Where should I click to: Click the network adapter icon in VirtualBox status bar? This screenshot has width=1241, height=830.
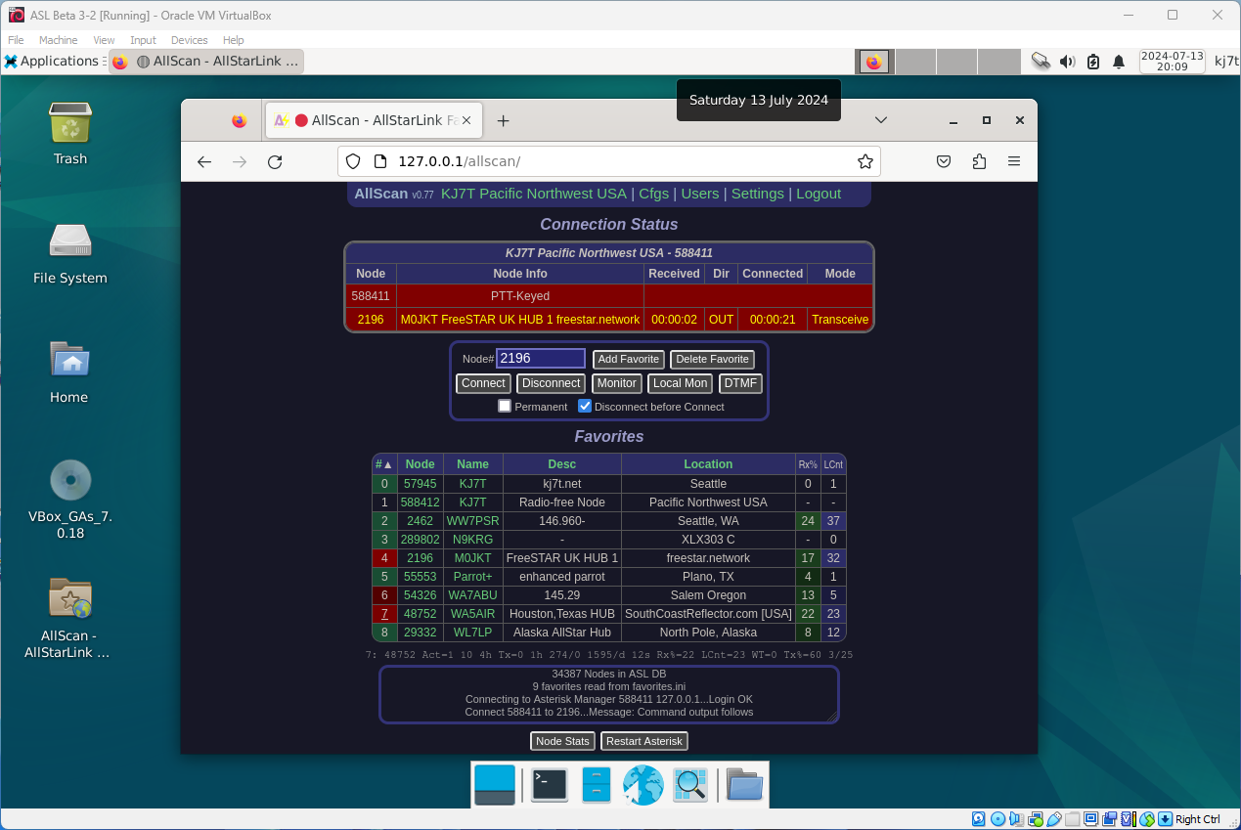tap(1034, 818)
